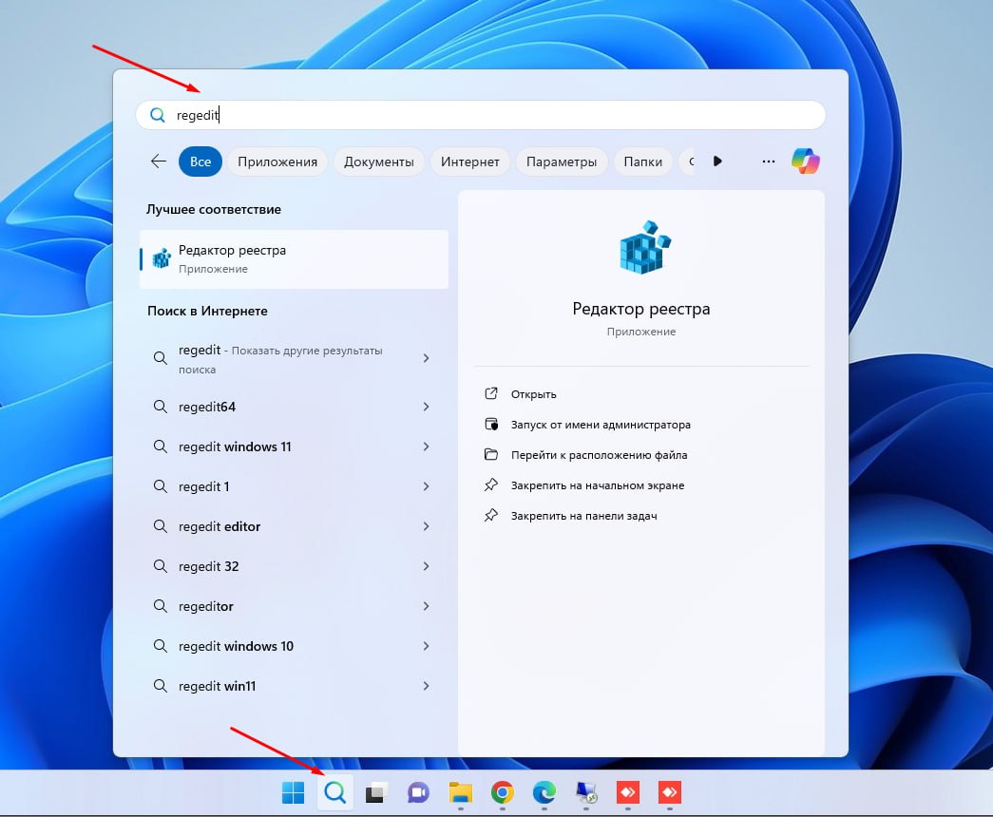Launch File Explorer from the taskbar
The width and height of the screenshot is (993, 817).
click(461, 792)
